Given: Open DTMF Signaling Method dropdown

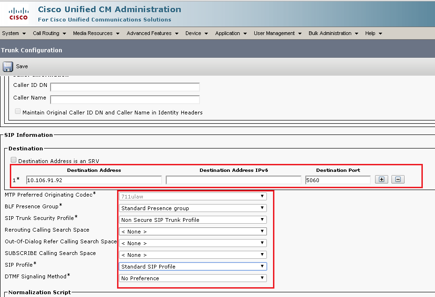Looking at the screenshot, I should coord(193,278).
